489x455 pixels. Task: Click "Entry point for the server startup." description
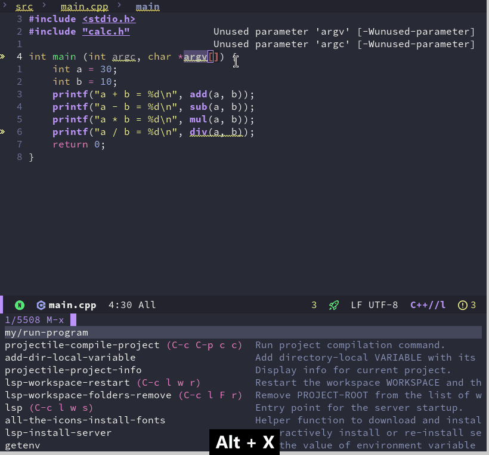click(359, 408)
